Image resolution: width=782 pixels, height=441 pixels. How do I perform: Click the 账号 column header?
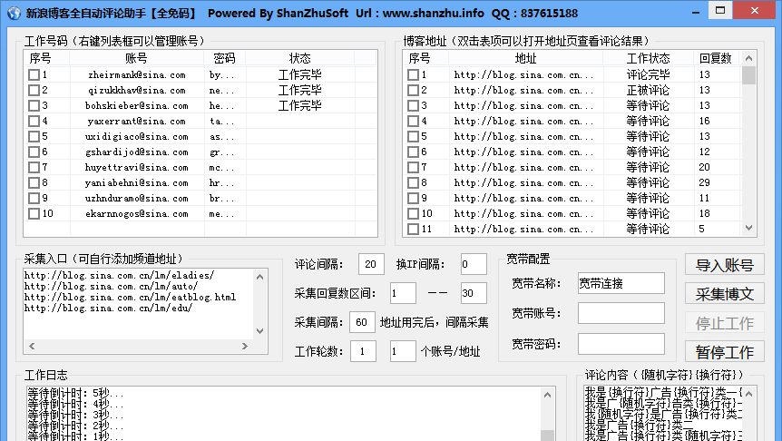[x=137, y=58]
